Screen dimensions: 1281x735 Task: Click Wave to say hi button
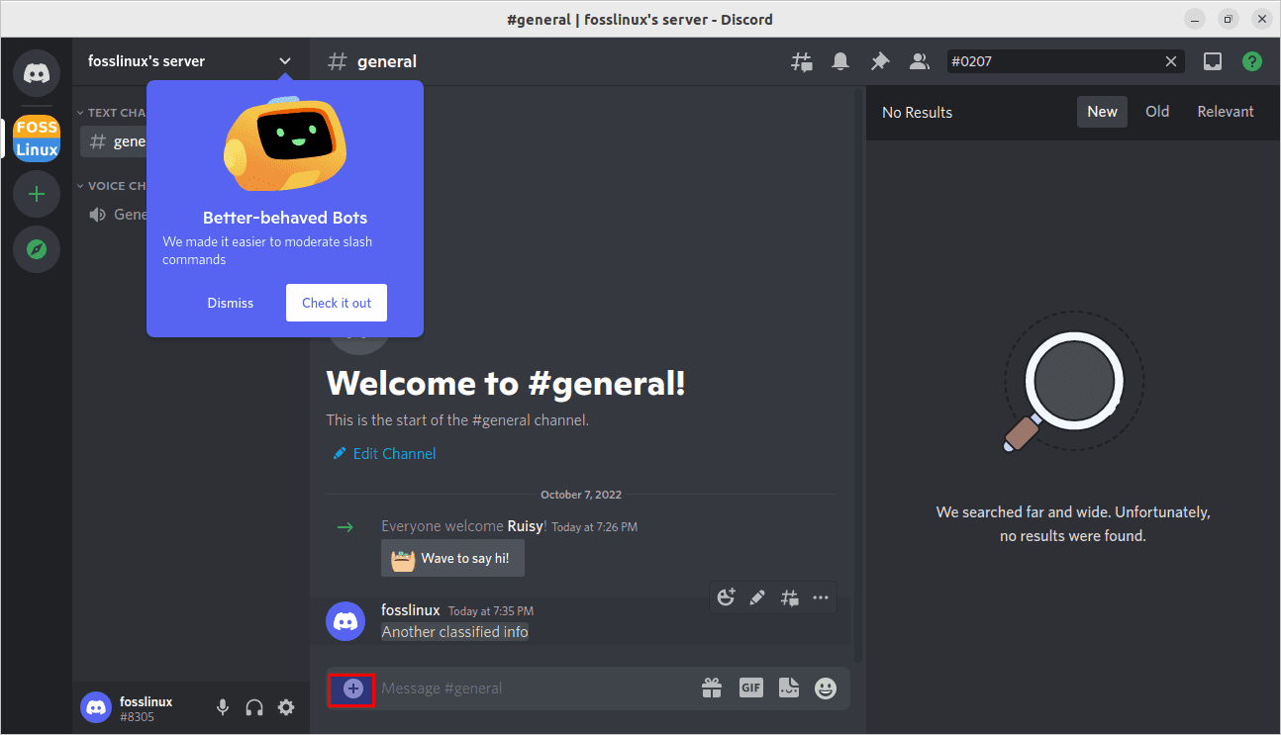point(452,558)
